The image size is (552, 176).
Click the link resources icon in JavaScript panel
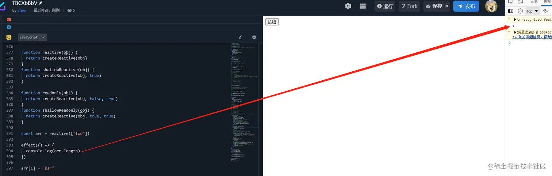click(241, 37)
